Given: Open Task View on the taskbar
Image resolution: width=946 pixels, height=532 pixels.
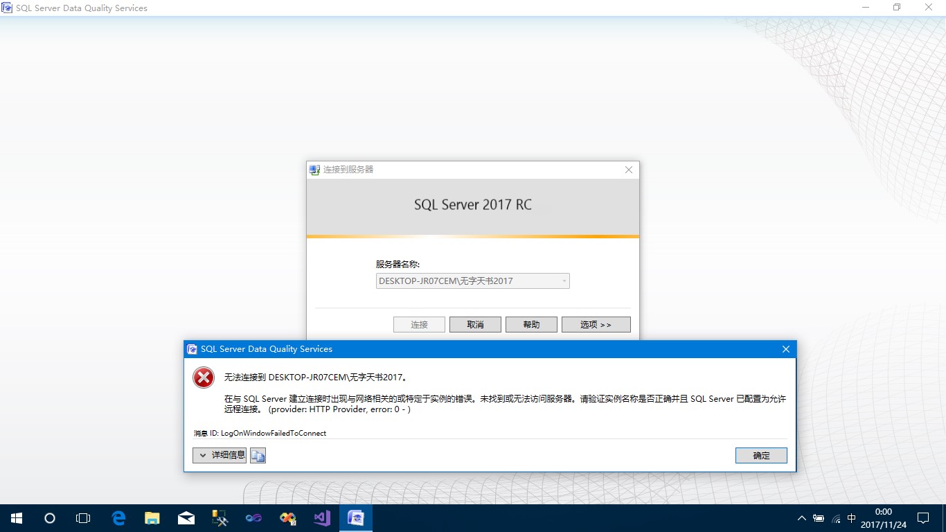Looking at the screenshot, I should coord(83,517).
